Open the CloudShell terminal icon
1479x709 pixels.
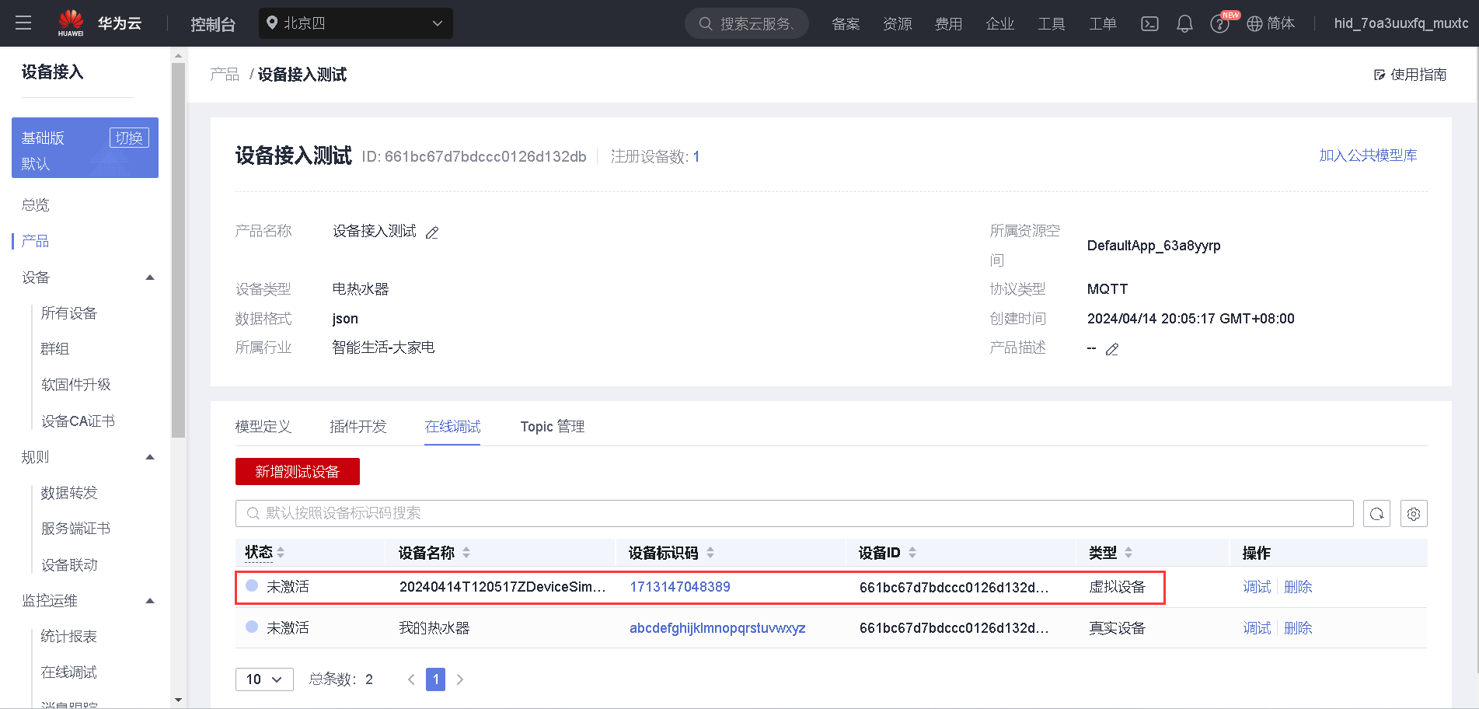coord(1149,24)
